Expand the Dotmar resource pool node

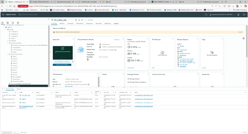(7, 41)
